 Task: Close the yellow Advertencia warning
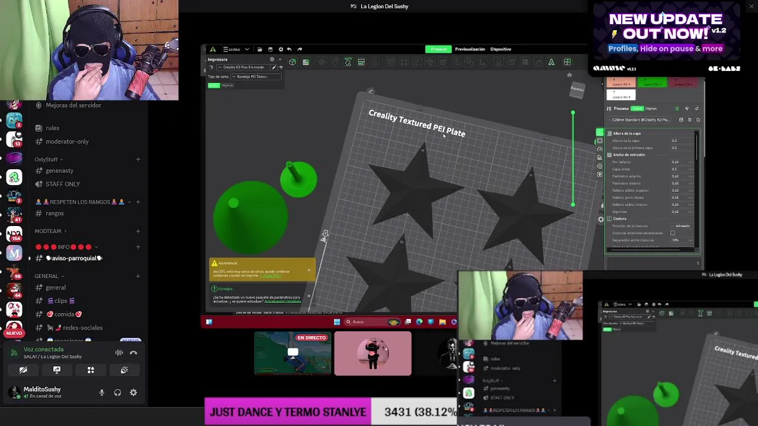309,270
